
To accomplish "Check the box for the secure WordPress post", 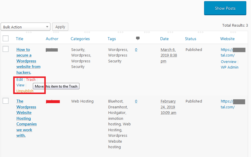I will click(6, 49).
